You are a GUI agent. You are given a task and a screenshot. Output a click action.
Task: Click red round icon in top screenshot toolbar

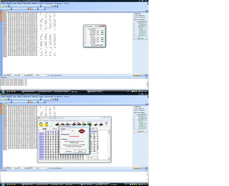pyautogui.click(x=55, y=6)
